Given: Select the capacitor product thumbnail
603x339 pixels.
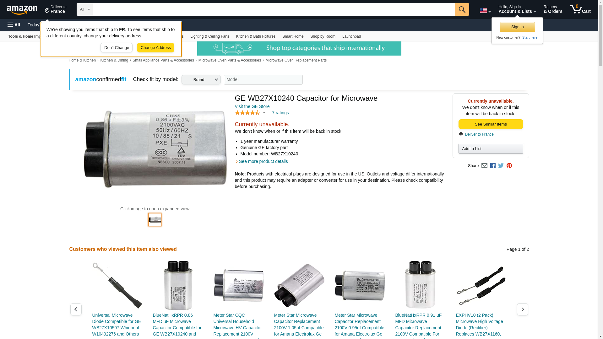Looking at the screenshot, I should pyautogui.click(x=155, y=220).
